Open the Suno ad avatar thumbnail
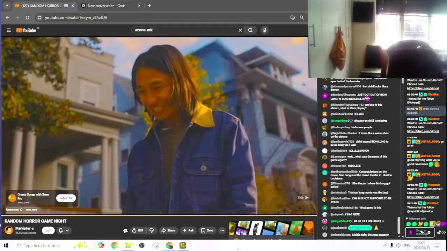The width and height of the screenshot is (447, 251). pyautogui.click(x=12, y=198)
